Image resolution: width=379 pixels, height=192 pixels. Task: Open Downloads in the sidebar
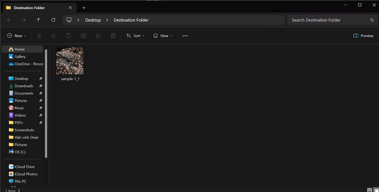(23, 86)
